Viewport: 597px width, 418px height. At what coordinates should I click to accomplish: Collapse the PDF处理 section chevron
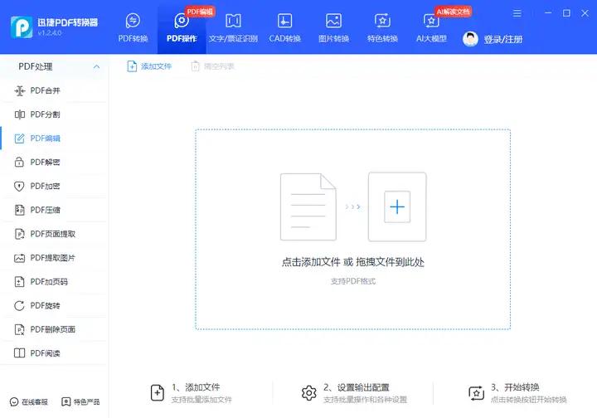[96, 66]
